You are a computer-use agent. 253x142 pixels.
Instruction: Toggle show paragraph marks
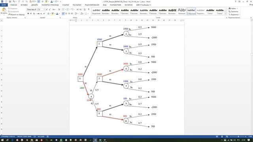tap(89, 9)
